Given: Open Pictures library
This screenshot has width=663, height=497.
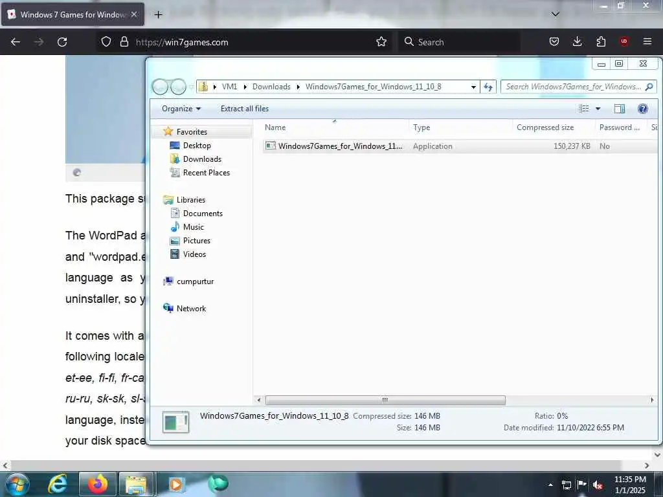Looking at the screenshot, I should click(x=197, y=241).
